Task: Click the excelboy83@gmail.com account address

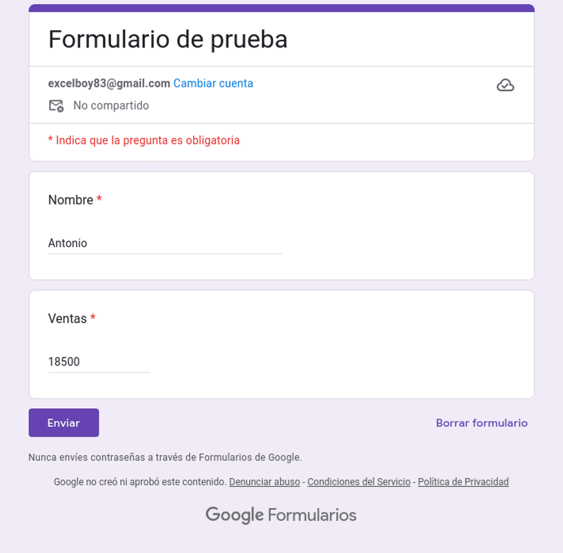Action: coord(109,84)
